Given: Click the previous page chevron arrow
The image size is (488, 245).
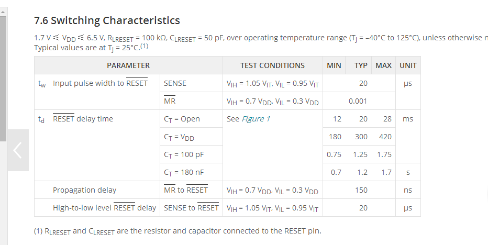Looking at the screenshot, I should pyautogui.click(x=18, y=150).
